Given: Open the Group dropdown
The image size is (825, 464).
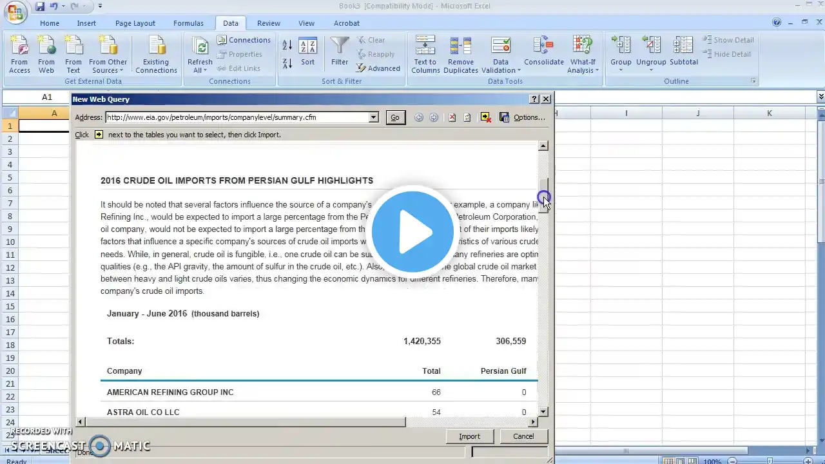Looking at the screenshot, I should click(x=621, y=55).
